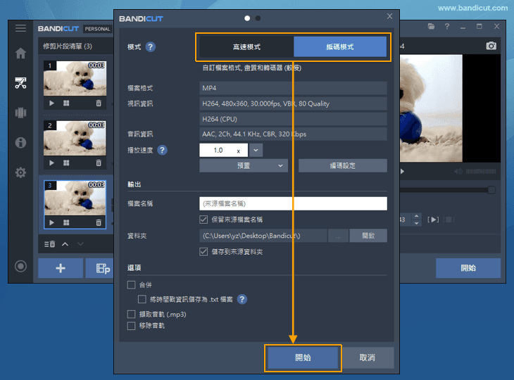Select the Cut scissors tool in the sidebar
The height and width of the screenshot is (380, 514).
(20, 83)
